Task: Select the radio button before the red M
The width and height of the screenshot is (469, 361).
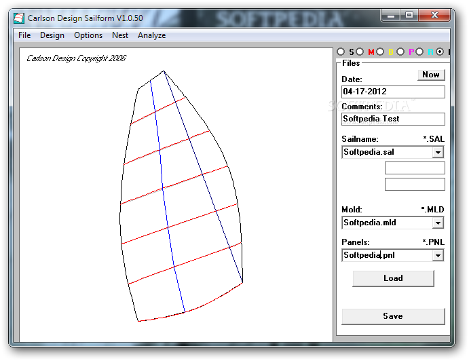Action: coord(360,52)
